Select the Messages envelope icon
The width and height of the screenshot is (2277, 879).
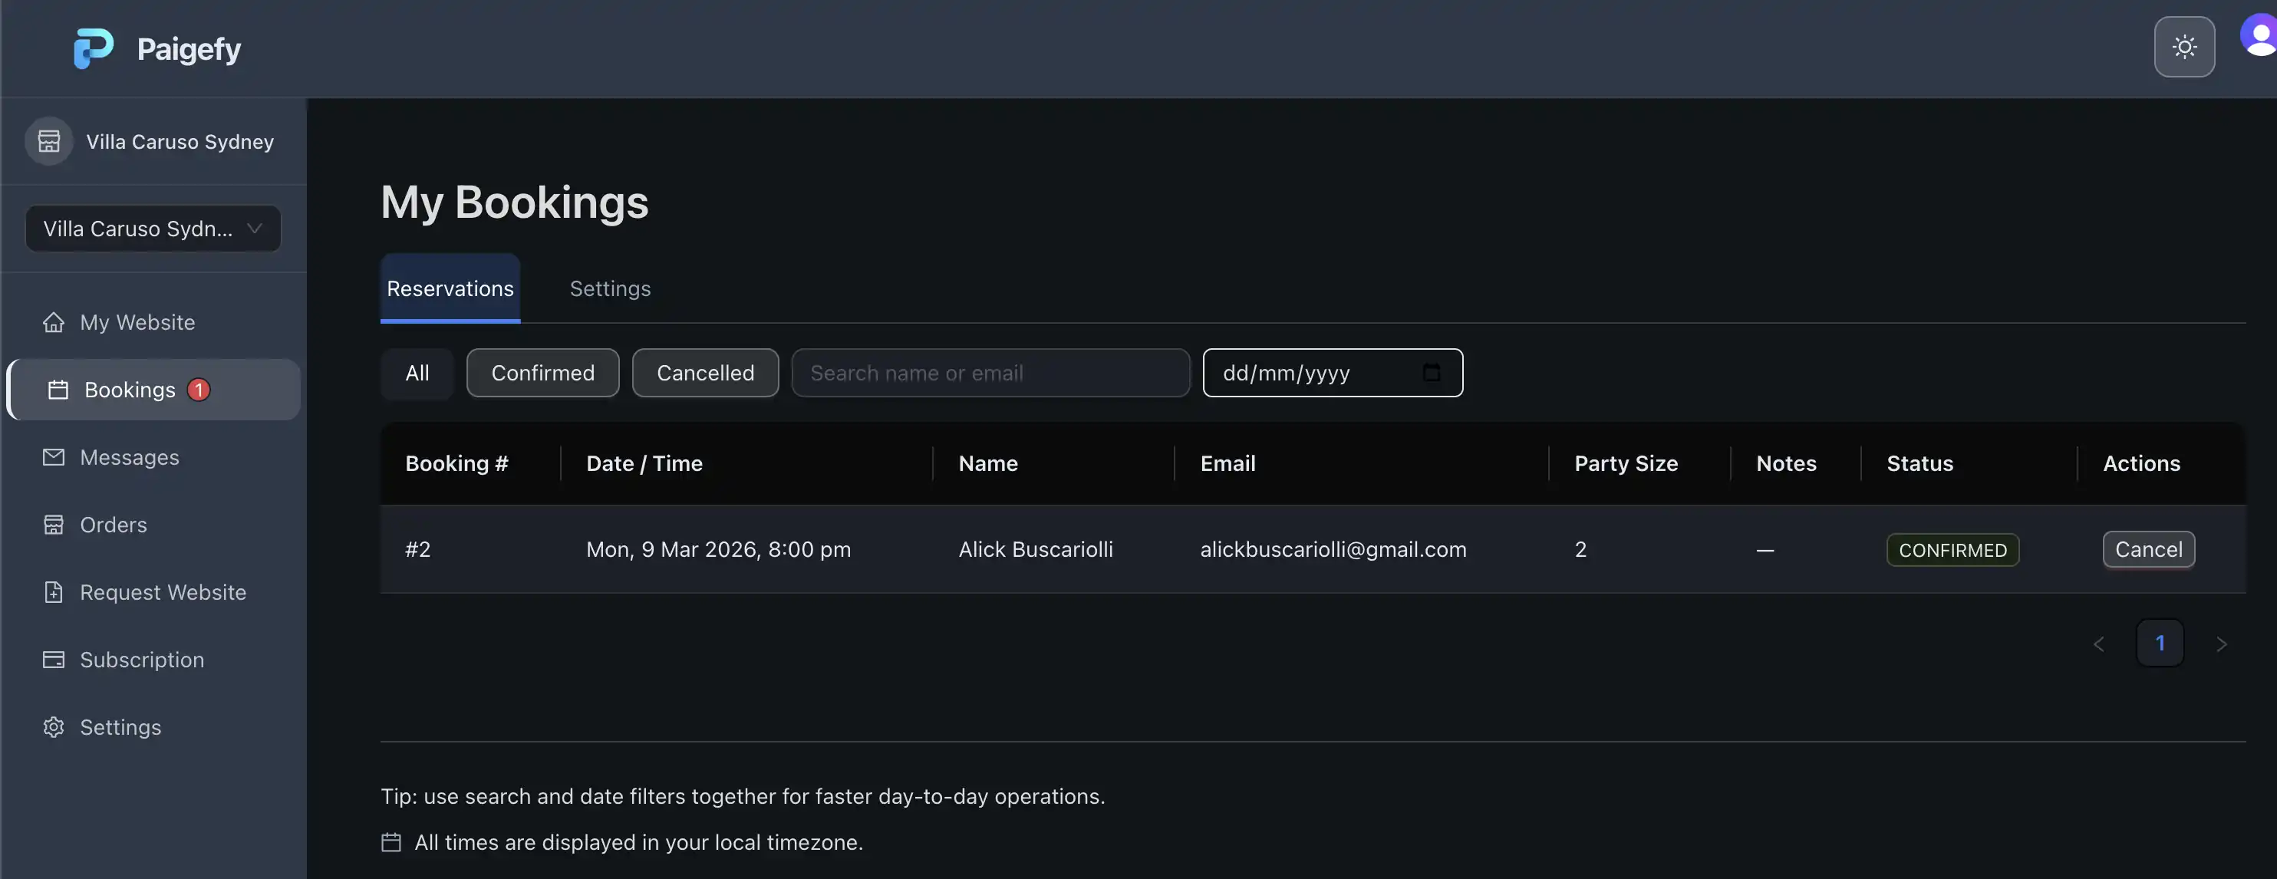click(x=54, y=456)
